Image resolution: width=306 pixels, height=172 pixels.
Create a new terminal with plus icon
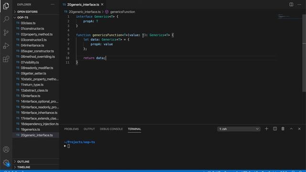pos(266,129)
